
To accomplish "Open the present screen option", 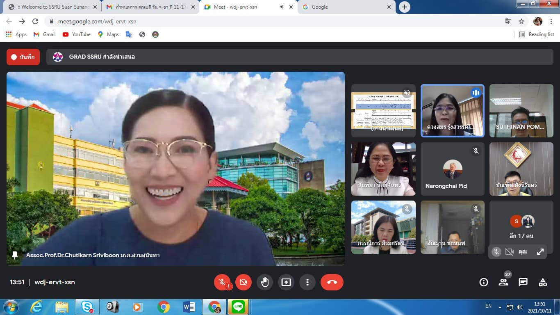I will click(286, 282).
